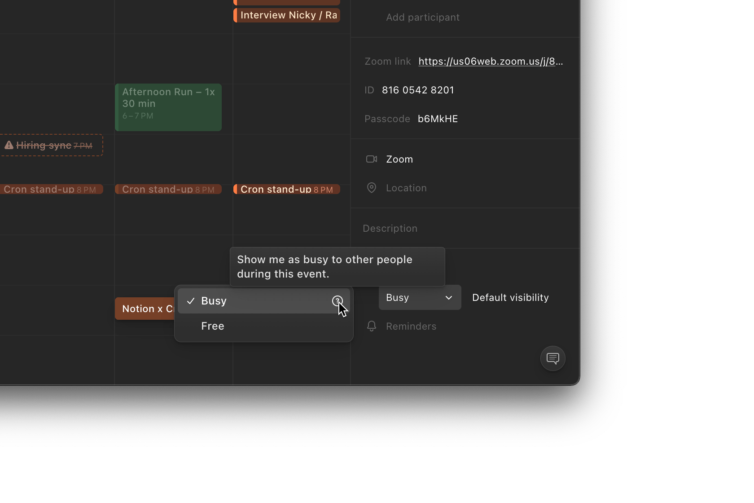Click the Add participant field
754x503 pixels.
pos(422,18)
